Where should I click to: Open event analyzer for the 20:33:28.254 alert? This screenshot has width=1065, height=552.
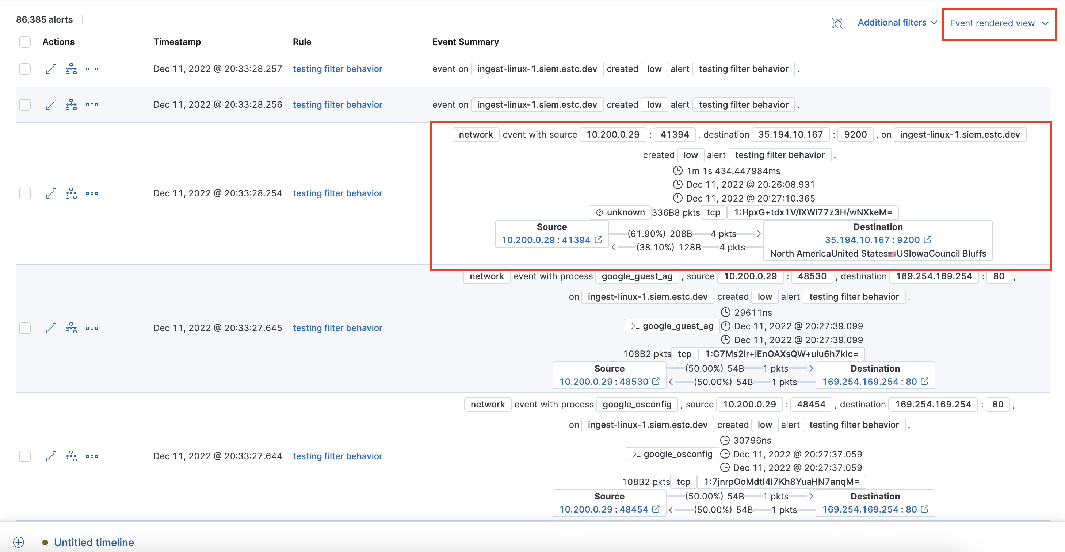click(x=71, y=193)
